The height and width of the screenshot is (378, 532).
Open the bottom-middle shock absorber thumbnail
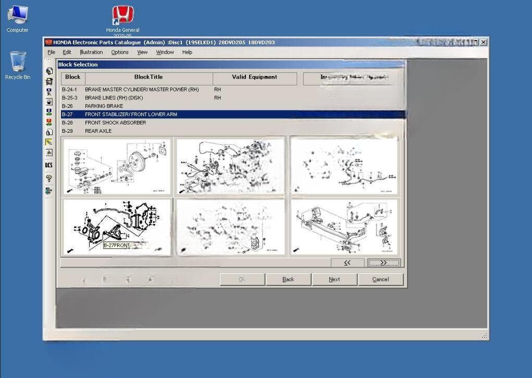point(230,227)
